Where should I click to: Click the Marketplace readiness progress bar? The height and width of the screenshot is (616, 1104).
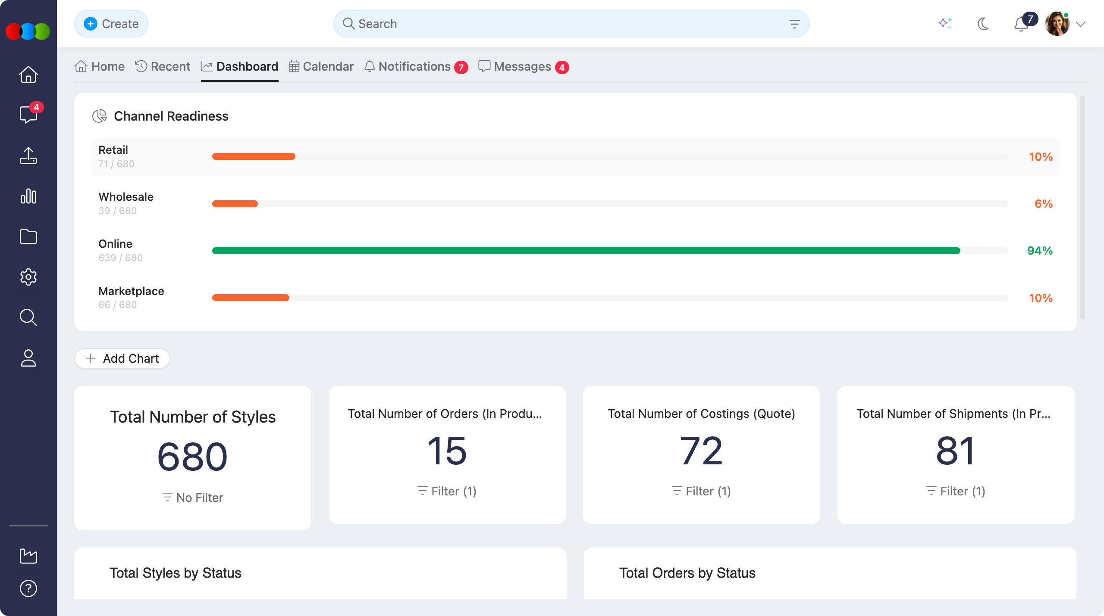(610, 298)
